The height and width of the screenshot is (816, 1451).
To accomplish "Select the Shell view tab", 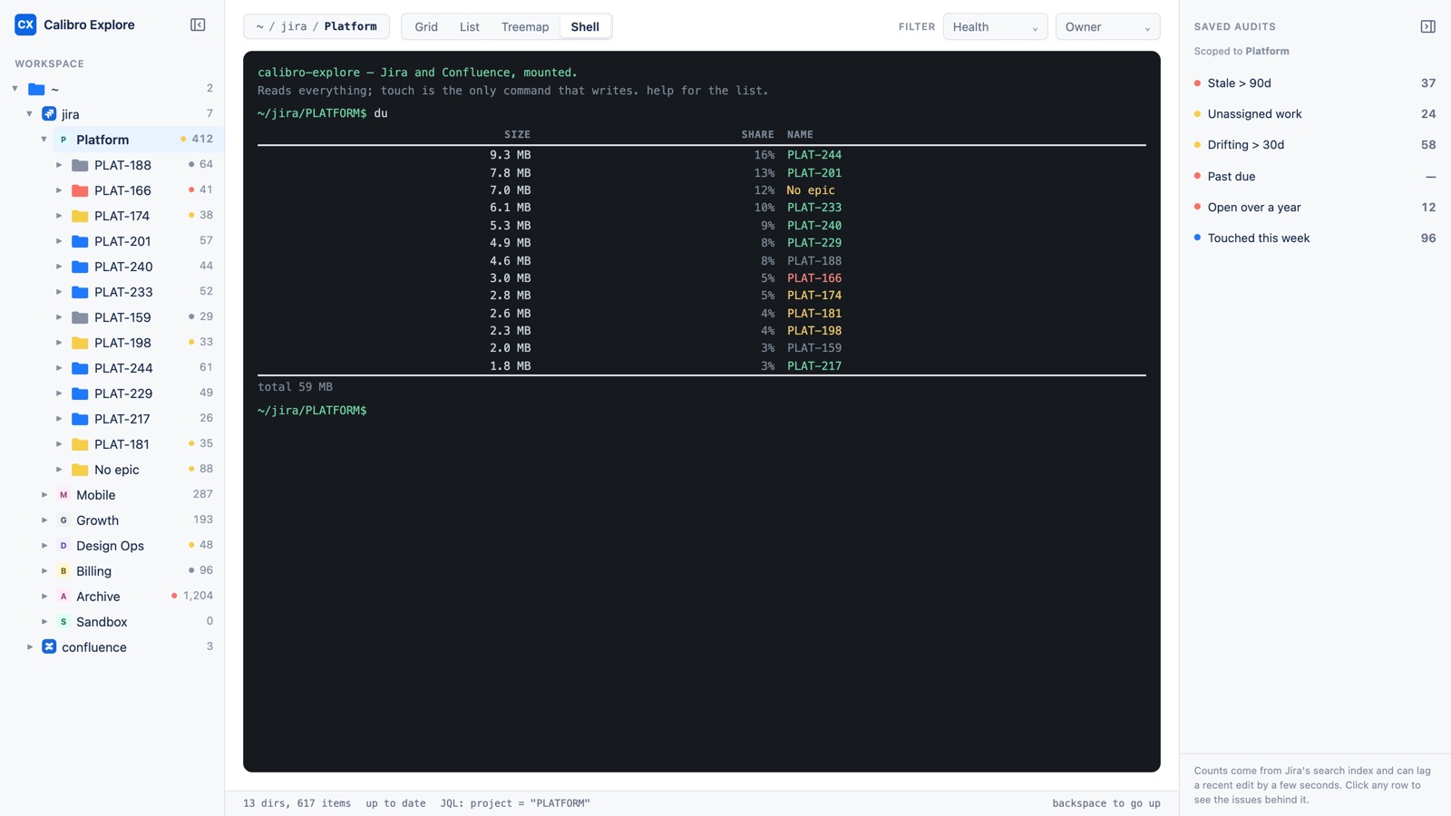I will pyautogui.click(x=585, y=27).
